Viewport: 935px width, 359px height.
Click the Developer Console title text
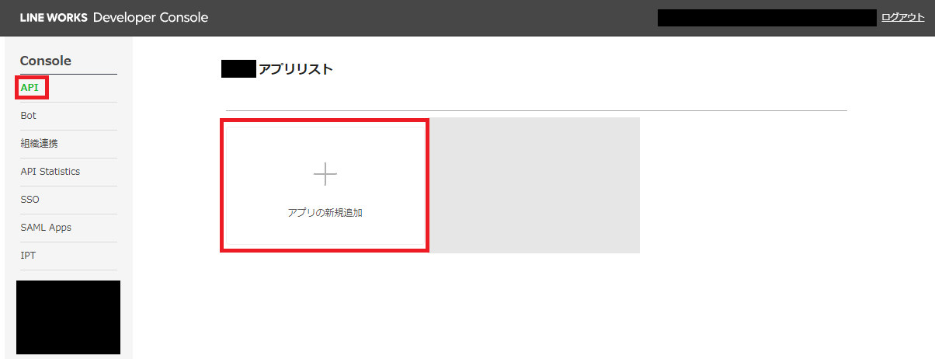pyautogui.click(x=150, y=17)
